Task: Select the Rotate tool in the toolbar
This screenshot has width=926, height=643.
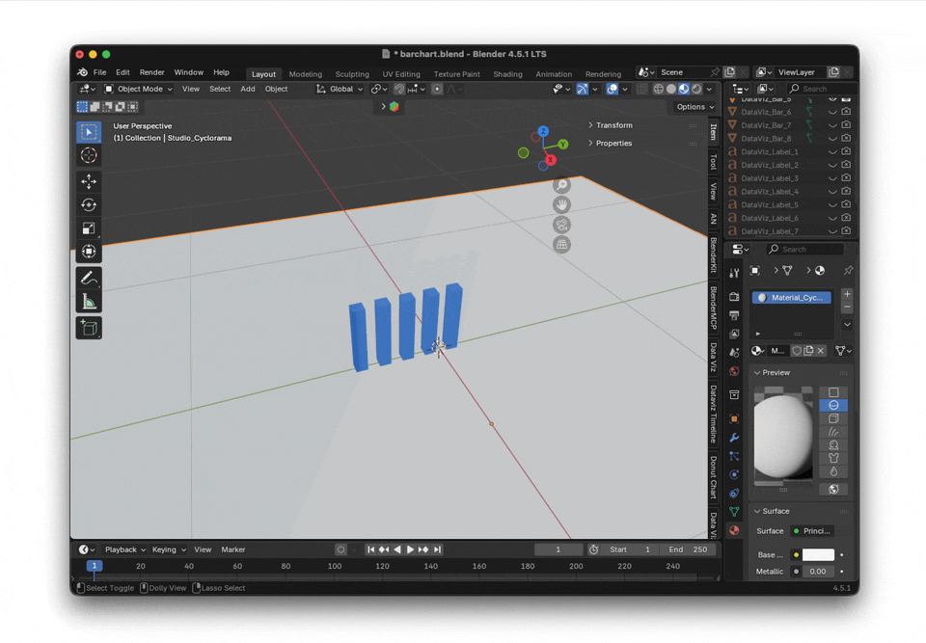Action: pyautogui.click(x=89, y=204)
